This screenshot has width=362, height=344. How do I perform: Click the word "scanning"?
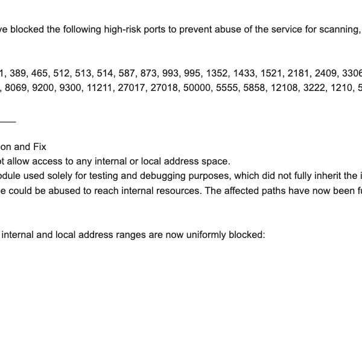(x=338, y=30)
